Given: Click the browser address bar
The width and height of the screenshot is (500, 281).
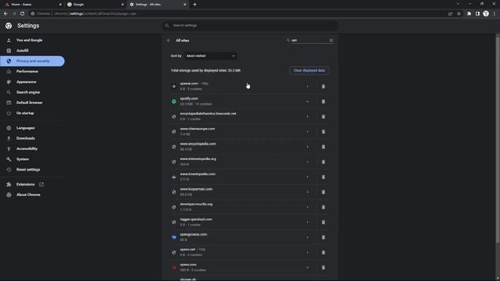Looking at the screenshot, I should [x=239, y=14].
